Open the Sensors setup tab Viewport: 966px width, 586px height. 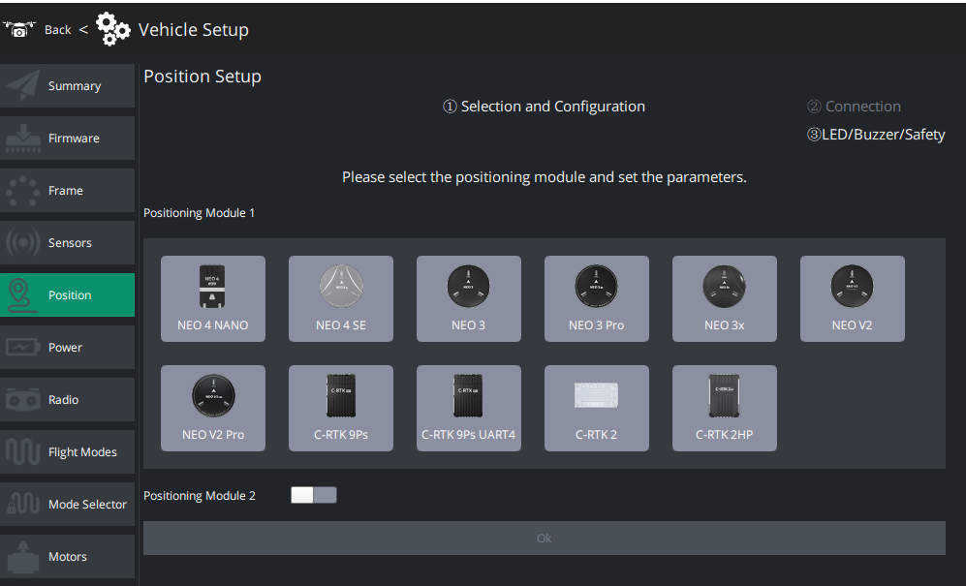point(68,243)
